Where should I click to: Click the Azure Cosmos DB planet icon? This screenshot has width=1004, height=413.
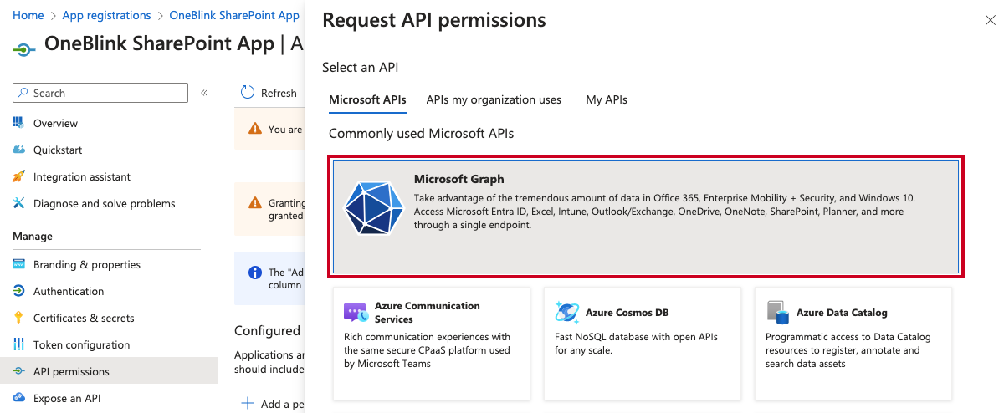[x=567, y=313]
